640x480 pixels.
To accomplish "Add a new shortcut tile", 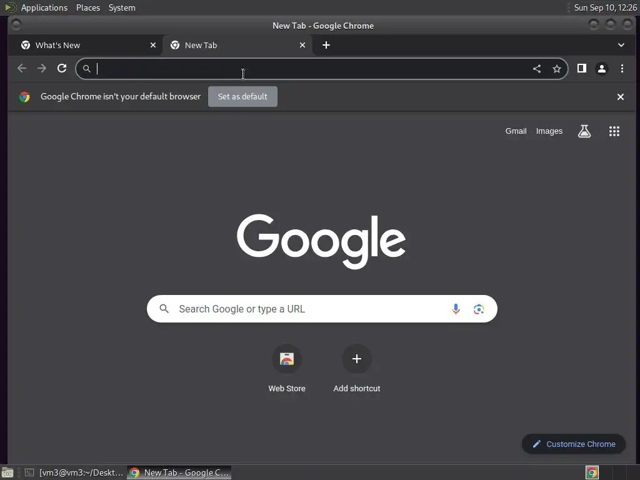I will 357,369.
